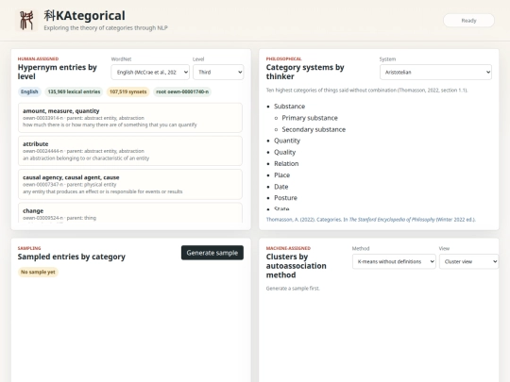Click the KAtegorical app title
The image size is (510, 382).
tap(85, 16)
